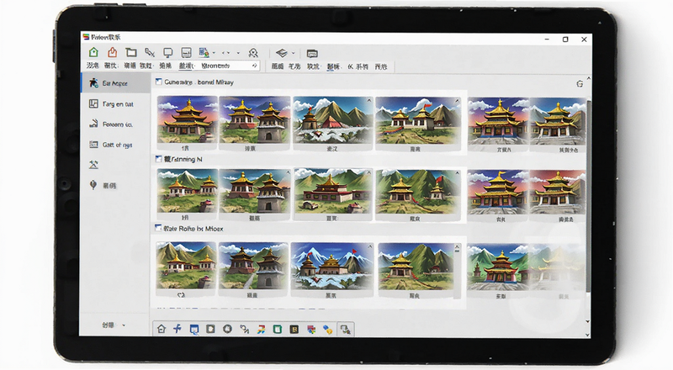Select the first highlighted sidebar item
This screenshot has width=673, height=370.
click(115, 83)
